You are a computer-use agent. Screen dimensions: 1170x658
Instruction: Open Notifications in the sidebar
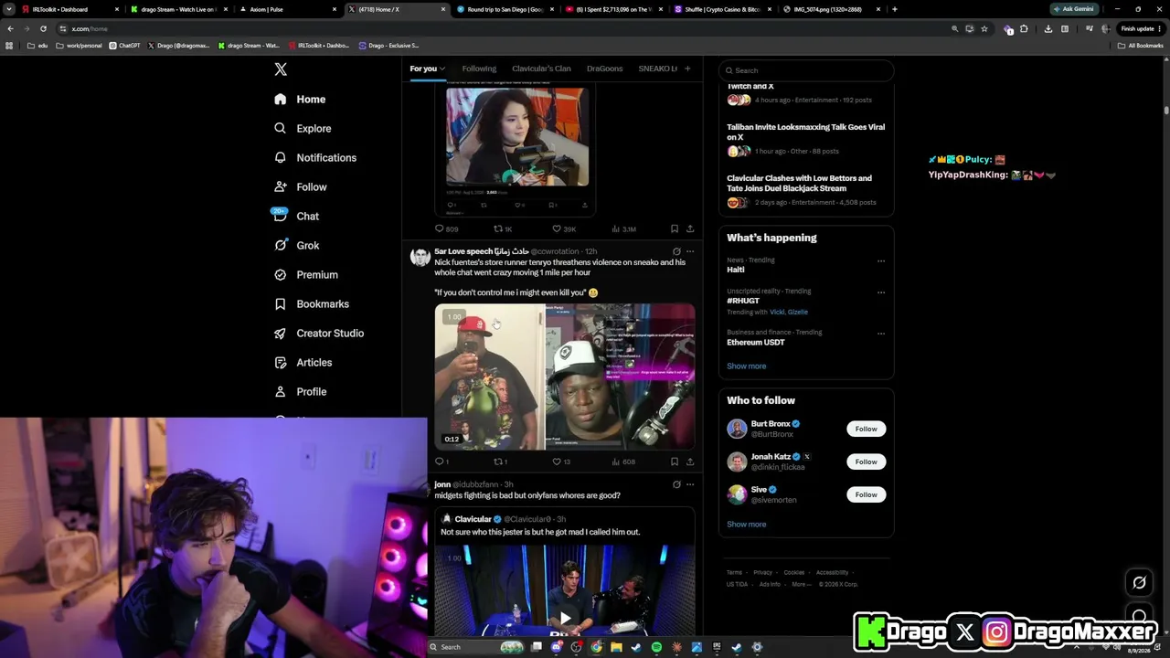pyautogui.click(x=315, y=157)
